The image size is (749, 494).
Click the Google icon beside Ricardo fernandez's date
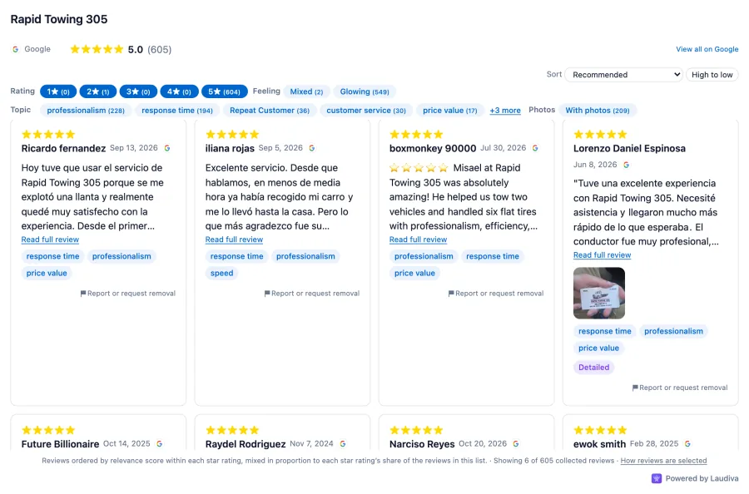tap(167, 148)
